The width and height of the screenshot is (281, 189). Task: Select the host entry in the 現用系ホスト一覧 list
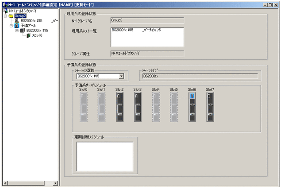136,30
